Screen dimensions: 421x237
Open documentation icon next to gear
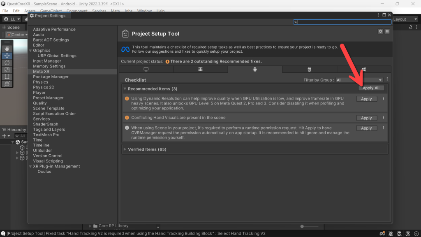(x=387, y=31)
